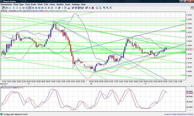Click green connection status icon
This screenshot has width=194, height=116.
(x=2, y=114)
